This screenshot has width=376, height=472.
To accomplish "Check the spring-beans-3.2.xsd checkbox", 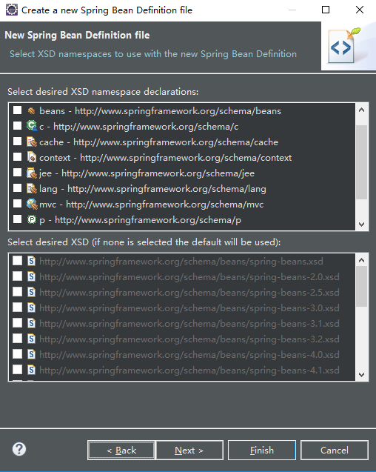I will click(17, 339).
